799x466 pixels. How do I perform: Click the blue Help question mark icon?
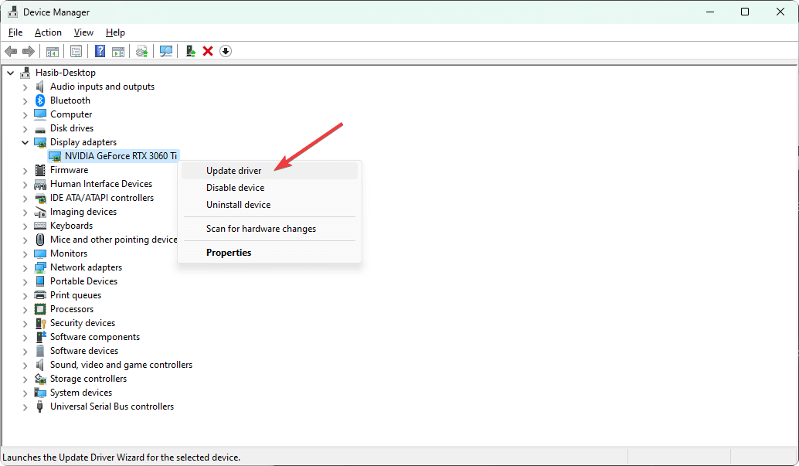(100, 51)
